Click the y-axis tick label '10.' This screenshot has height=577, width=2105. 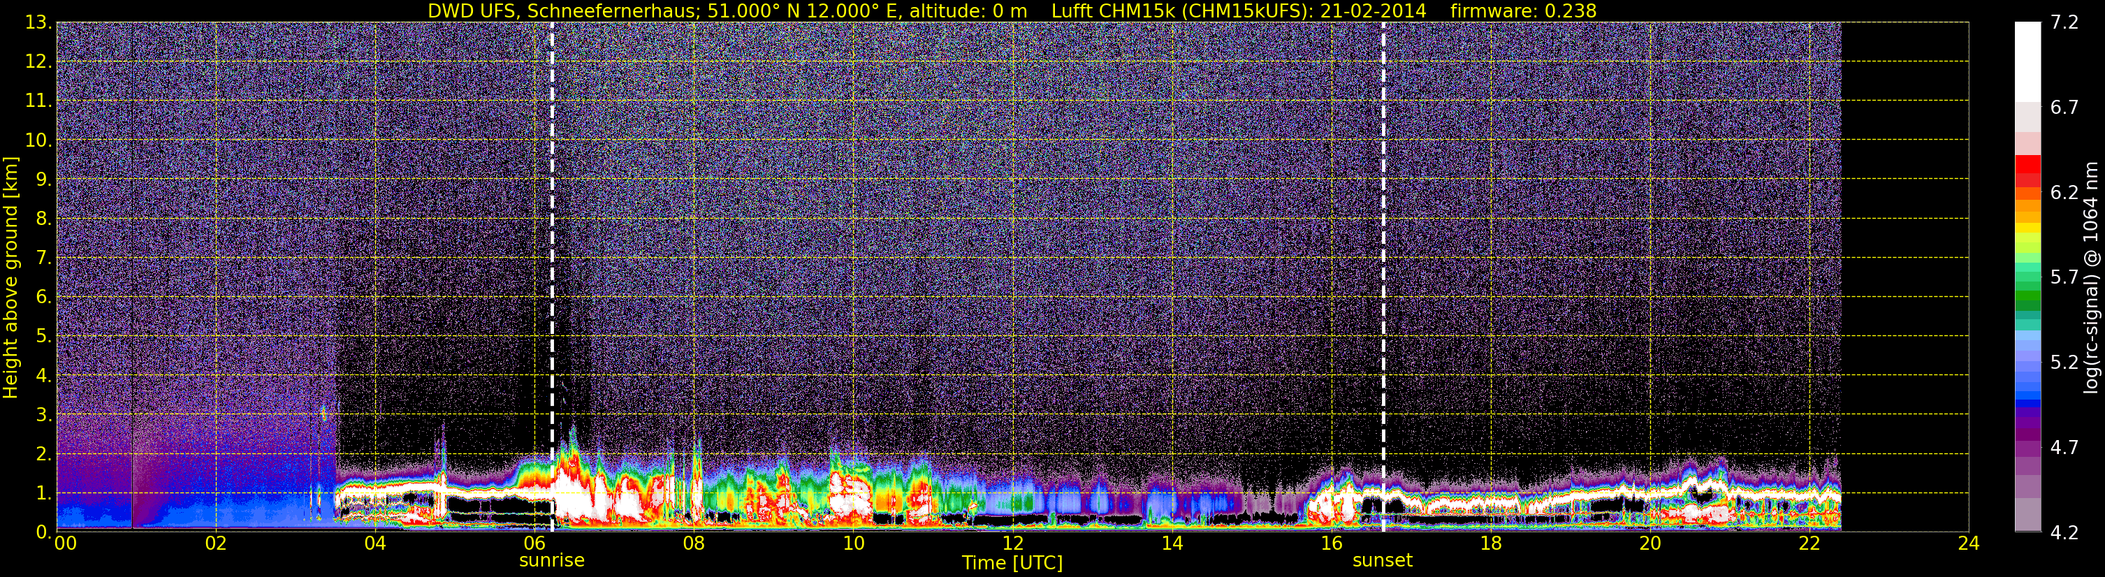[38, 140]
